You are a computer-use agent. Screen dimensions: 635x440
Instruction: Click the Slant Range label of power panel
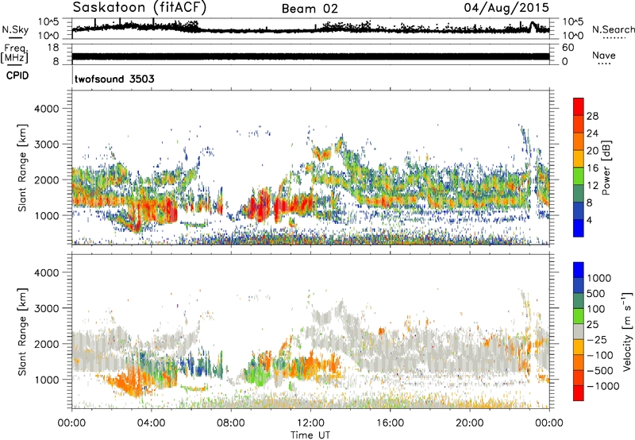22,168
